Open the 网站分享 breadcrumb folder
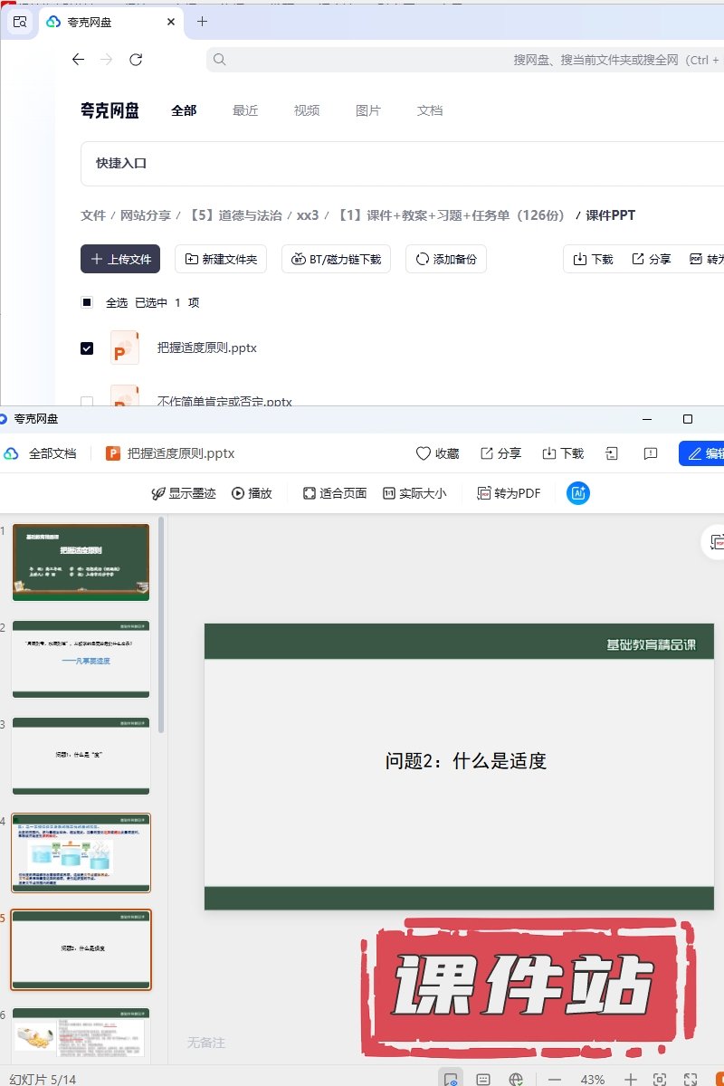Image resolution: width=724 pixels, height=1086 pixels. 146,215
